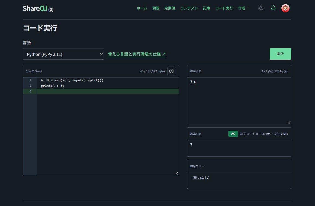Screen dimensions: 315x206
Task: Click the code line with map(int, input().split())
Action: pyautogui.click(x=72, y=80)
